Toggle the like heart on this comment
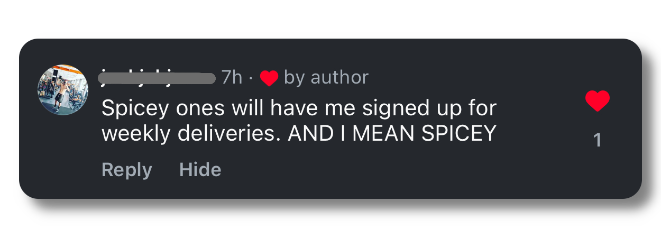Image resolution: width=661 pixels, height=238 pixels. 598,100
